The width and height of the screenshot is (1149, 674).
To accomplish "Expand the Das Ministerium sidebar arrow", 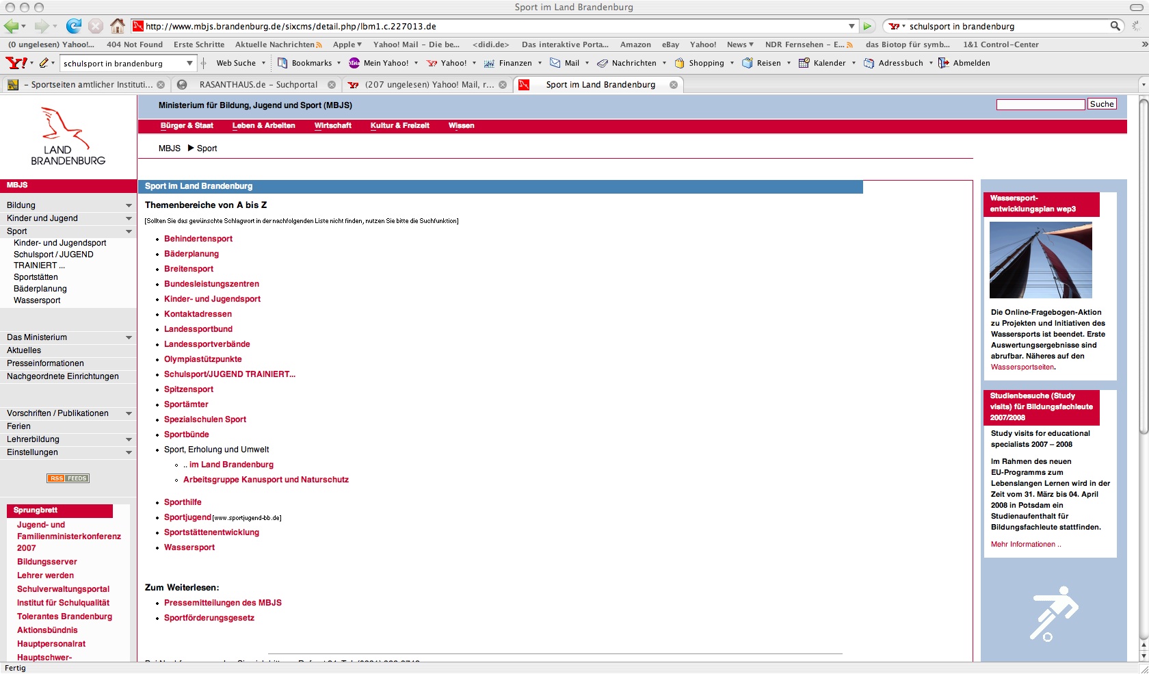I will coord(129,337).
